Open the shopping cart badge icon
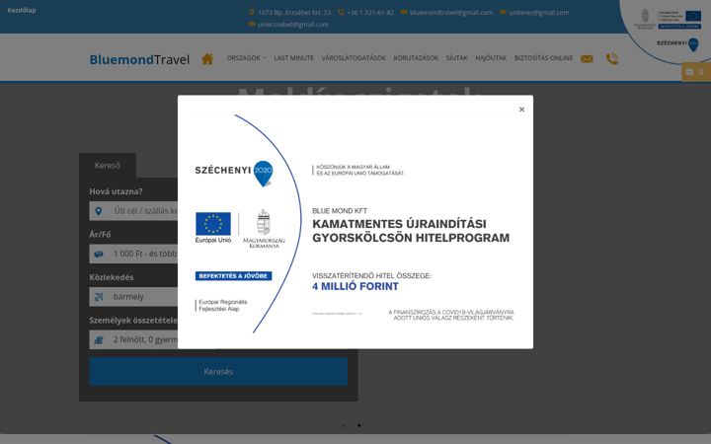The image size is (711, 444). (695, 72)
